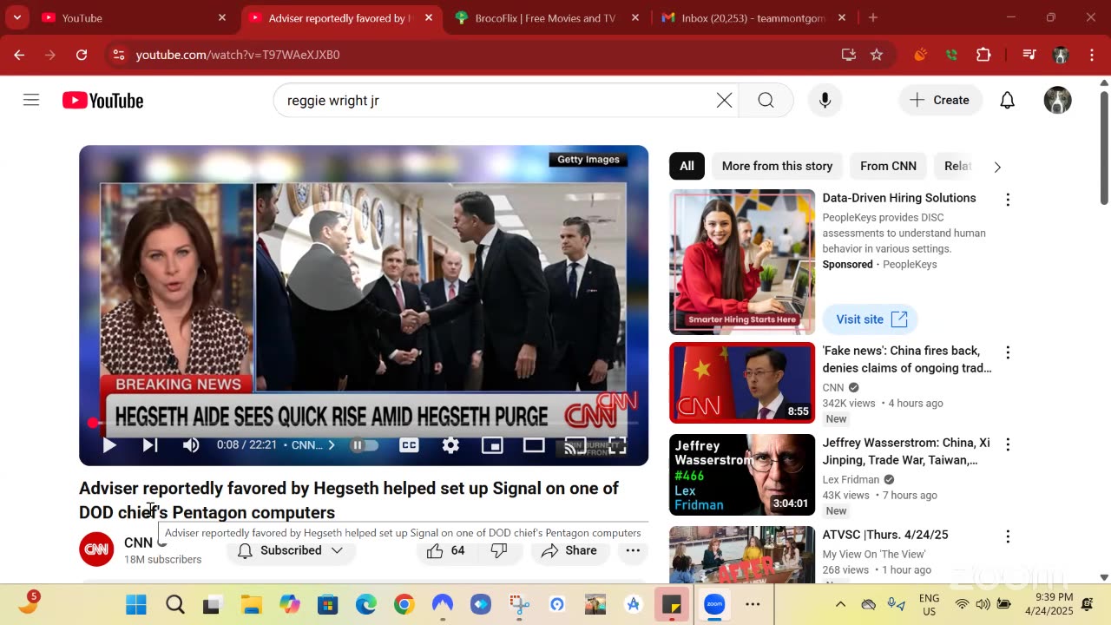Viewport: 1111px width, 625px height.
Task: Select the All filter chip
Action: (x=687, y=166)
